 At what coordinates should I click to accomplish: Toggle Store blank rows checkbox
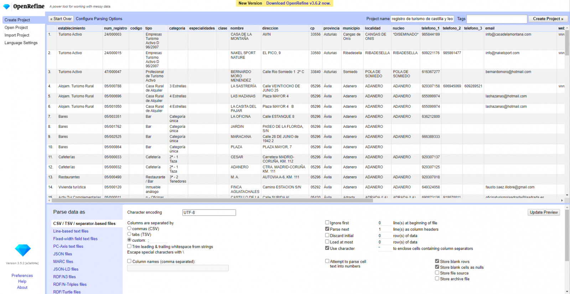[437, 261]
